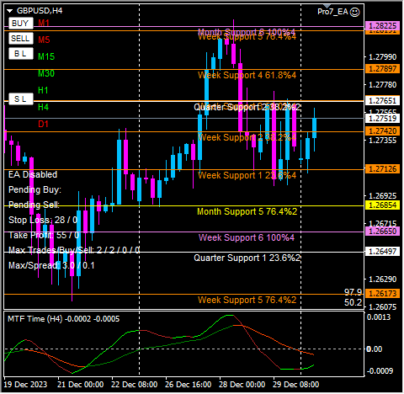Click the 22 Dec 08:00 time axis label
Image resolution: width=404 pixels, height=394 pixels.
135,385
